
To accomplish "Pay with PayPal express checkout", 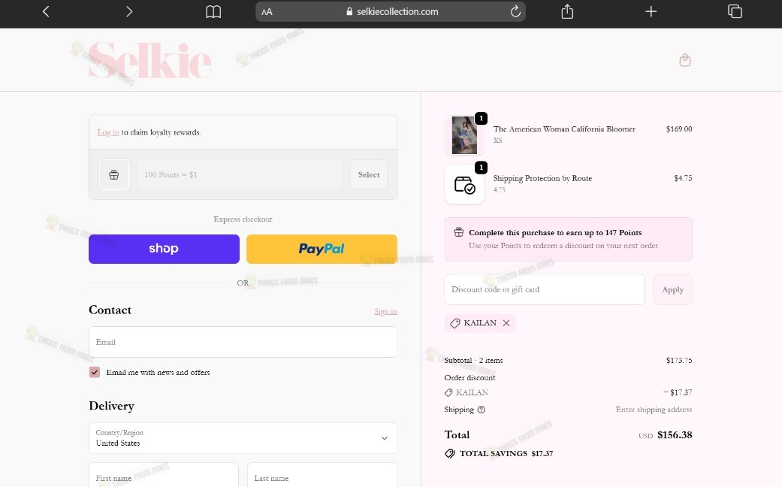I will pos(322,249).
